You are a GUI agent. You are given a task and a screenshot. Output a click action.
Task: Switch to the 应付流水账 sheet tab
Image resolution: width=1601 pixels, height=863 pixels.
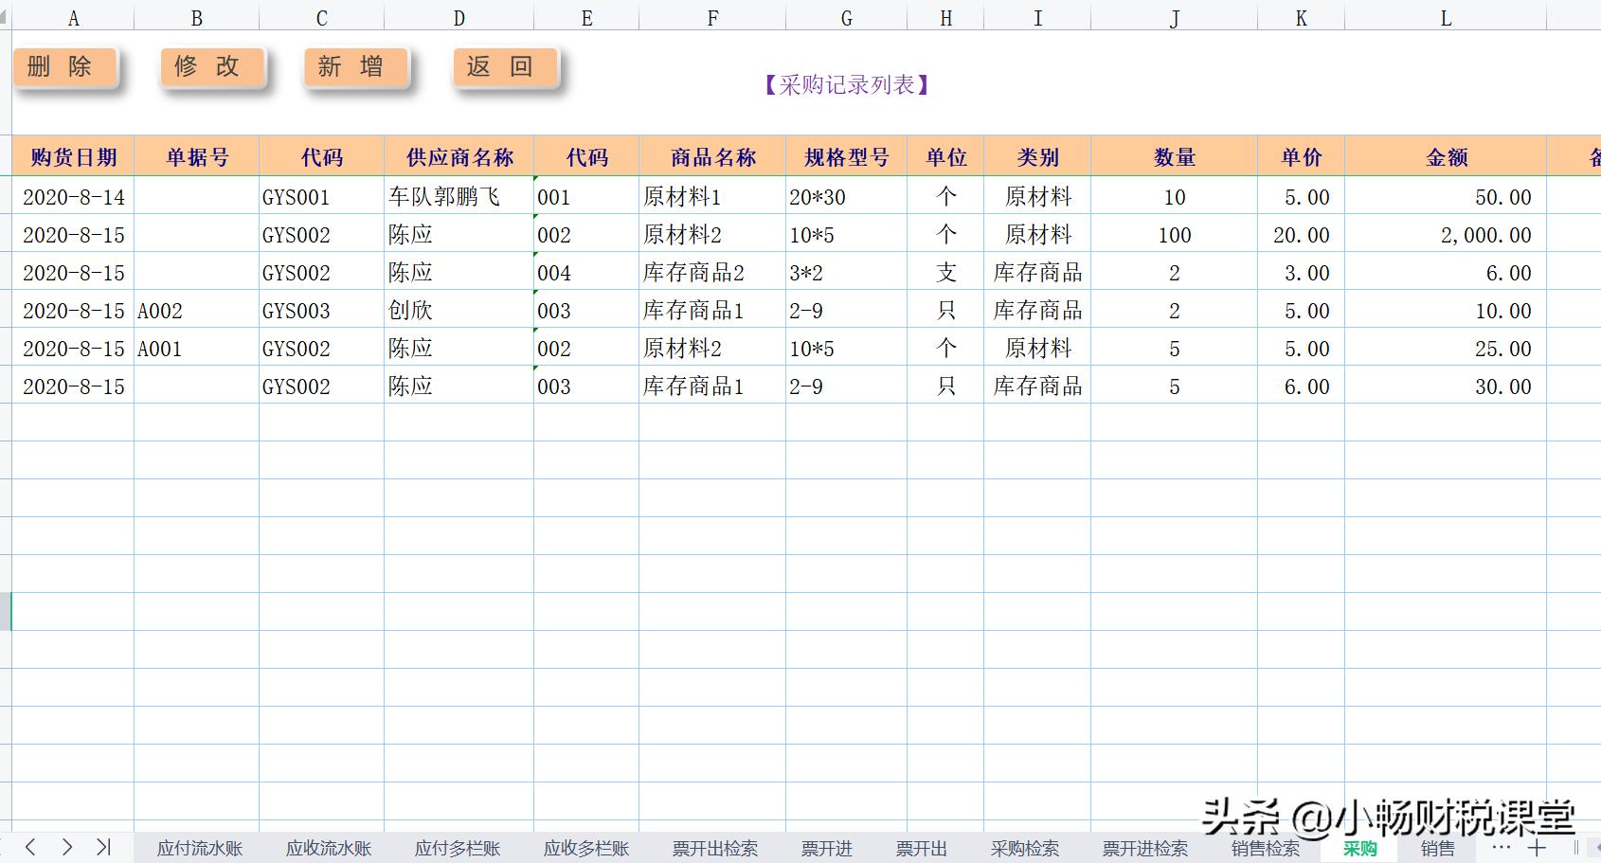(x=197, y=848)
